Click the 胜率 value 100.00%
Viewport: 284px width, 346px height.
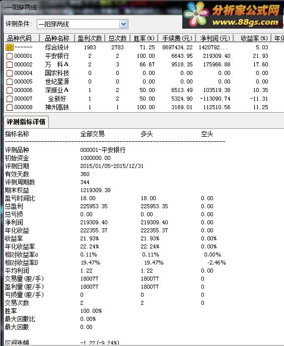click(91, 311)
